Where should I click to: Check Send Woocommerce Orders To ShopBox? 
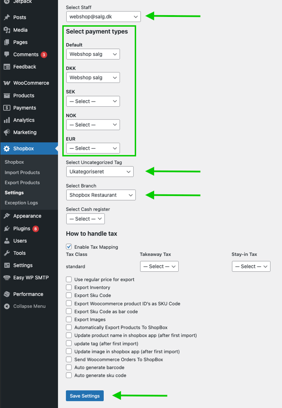[x=69, y=360]
